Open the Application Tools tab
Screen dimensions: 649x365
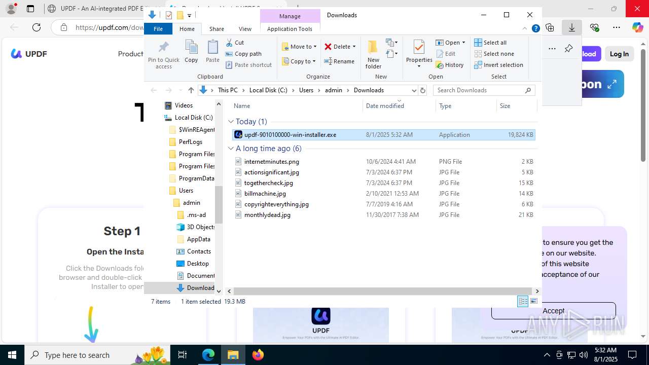coord(290,29)
